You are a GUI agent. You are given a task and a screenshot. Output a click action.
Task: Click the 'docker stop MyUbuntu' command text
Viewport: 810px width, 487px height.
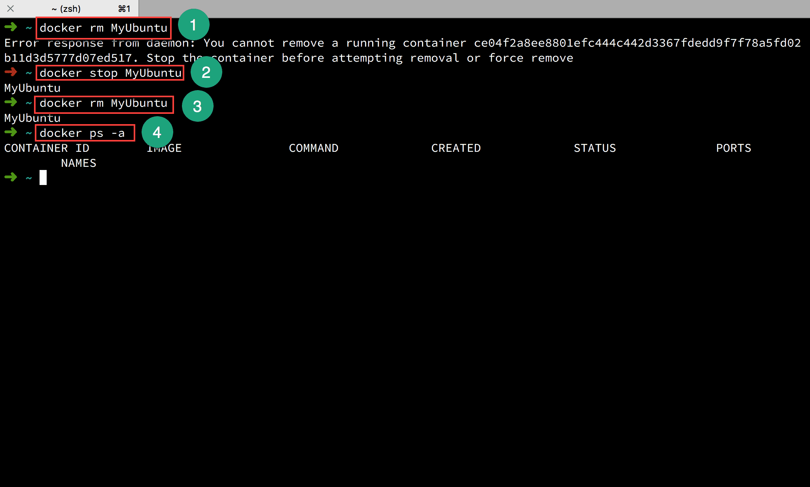[x=110, y=73]
